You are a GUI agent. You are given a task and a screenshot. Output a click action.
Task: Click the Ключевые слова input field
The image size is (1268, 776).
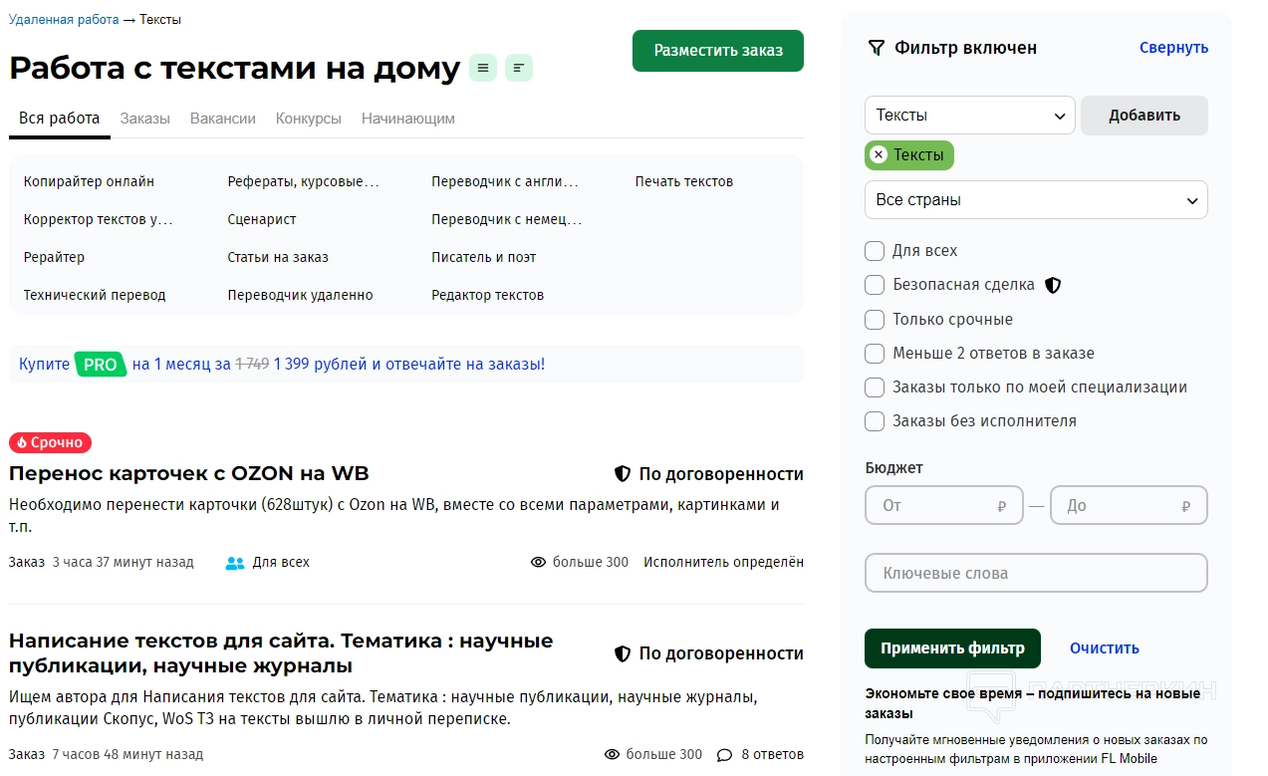pos(1035,574)
